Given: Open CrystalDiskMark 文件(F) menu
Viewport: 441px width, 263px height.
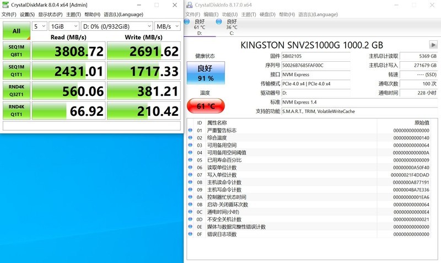Looking at the screenshot, I should (9, 14).
